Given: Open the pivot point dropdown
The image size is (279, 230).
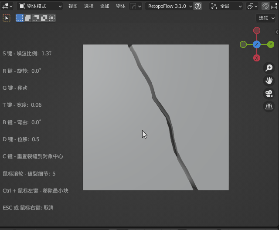Looking at the screenshot, I should click(x=252, y=7).
